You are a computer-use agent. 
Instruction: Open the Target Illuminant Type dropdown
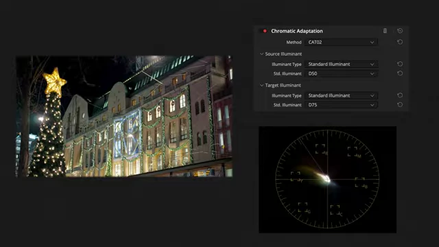click(x=341, y=95)
